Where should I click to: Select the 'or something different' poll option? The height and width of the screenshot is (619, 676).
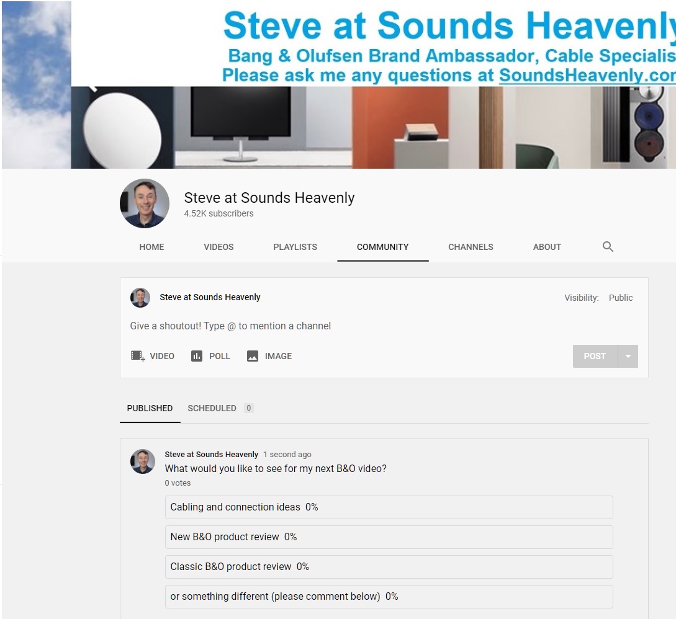(x=389, y=597)
